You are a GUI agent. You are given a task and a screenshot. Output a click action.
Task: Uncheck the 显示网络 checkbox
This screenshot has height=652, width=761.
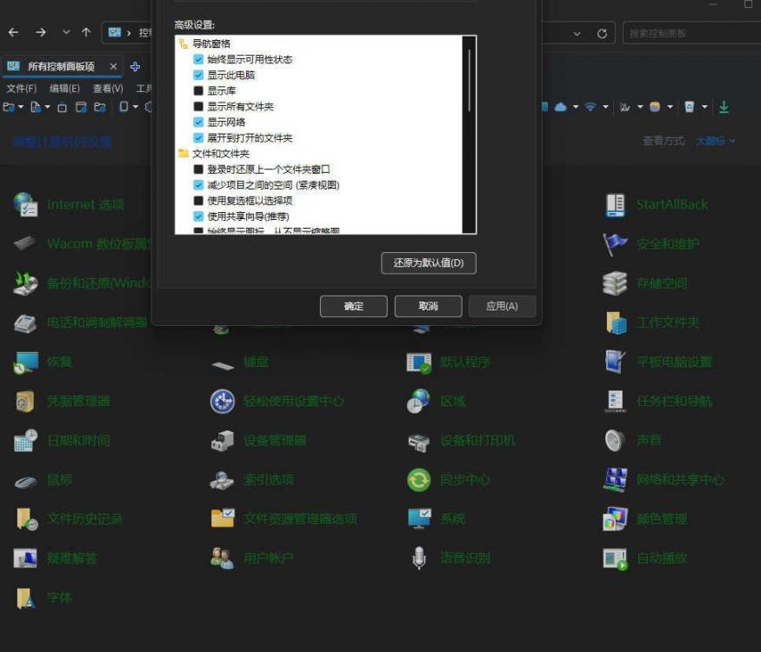point(198,122)
